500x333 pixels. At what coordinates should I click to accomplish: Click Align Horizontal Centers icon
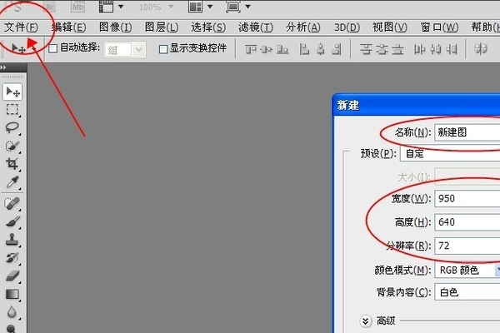click(x=321, y=49)
